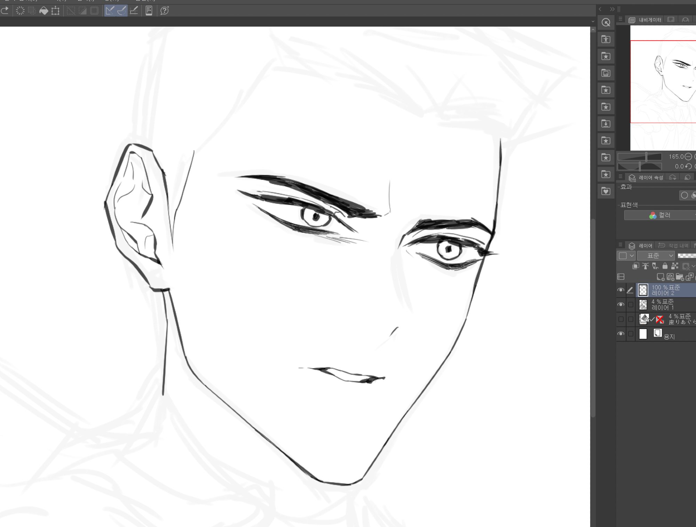The image size is (696, 527).
Task: Toggle the Snap to Ruler icon
Action: (110, 11)
